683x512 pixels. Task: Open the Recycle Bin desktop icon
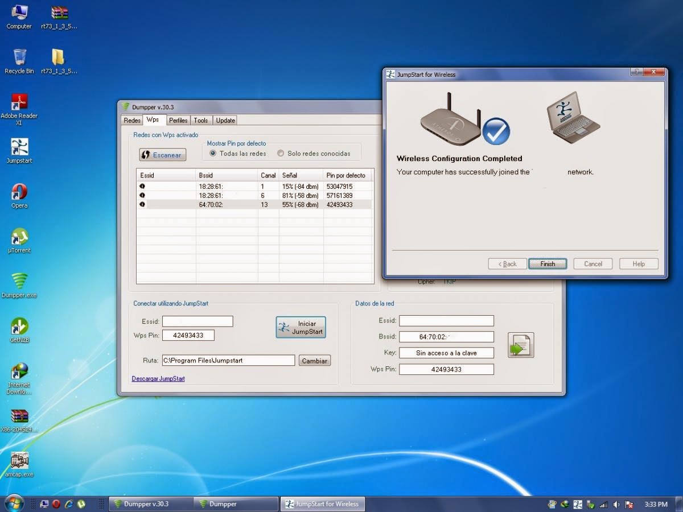[19, 61]
